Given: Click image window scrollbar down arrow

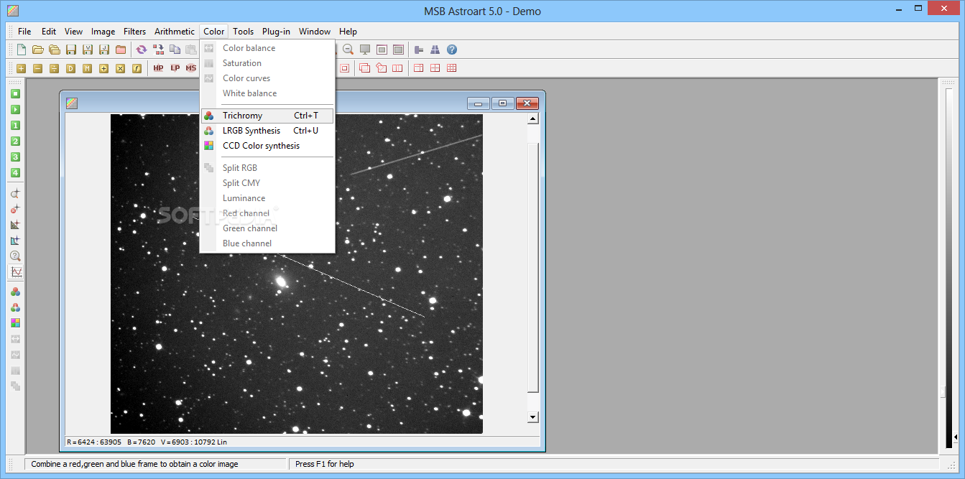Looking at the screenshot, I should coord(532,417).
